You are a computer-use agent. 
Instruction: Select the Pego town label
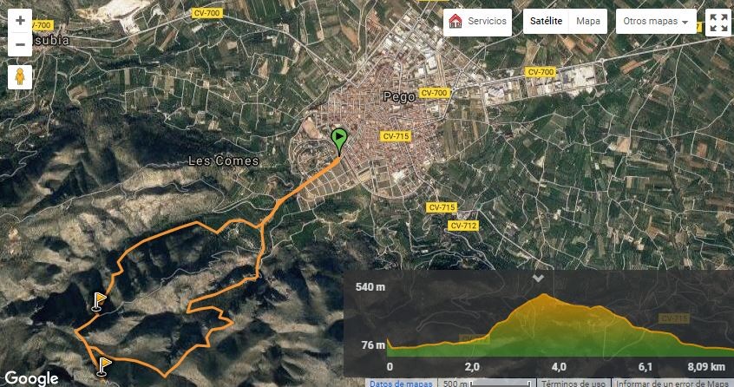click(399, 97)
